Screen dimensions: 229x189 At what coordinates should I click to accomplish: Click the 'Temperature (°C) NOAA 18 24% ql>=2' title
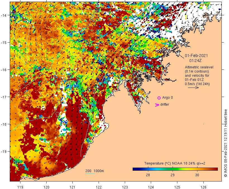[x=175, y=163]
